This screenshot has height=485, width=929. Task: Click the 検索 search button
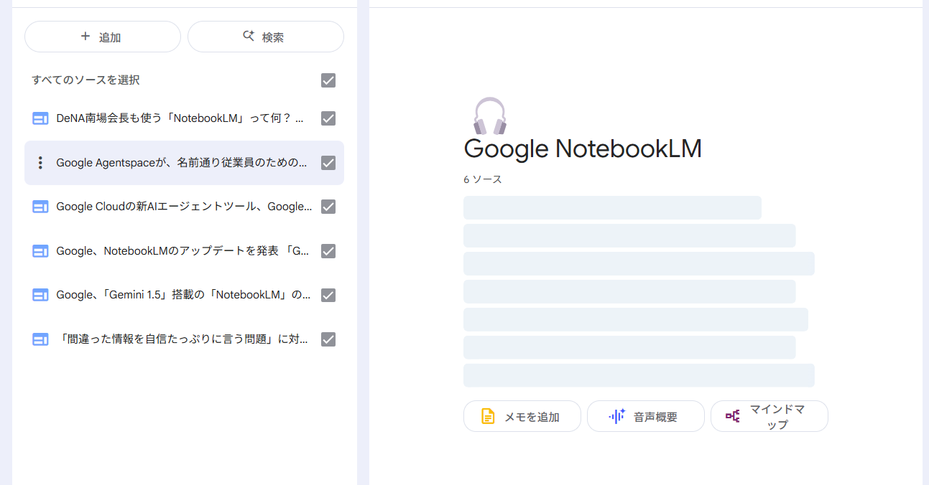click(265, 37)
